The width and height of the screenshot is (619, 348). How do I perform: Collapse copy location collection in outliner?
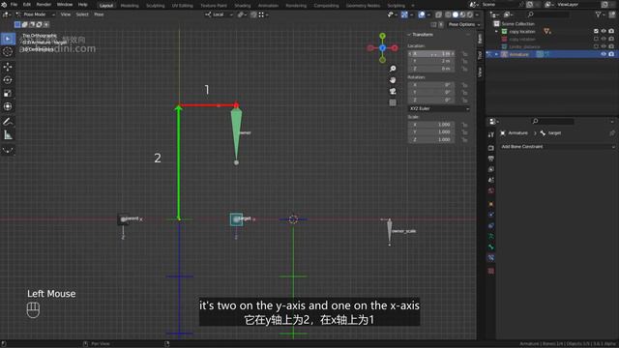tap(496, 31)
